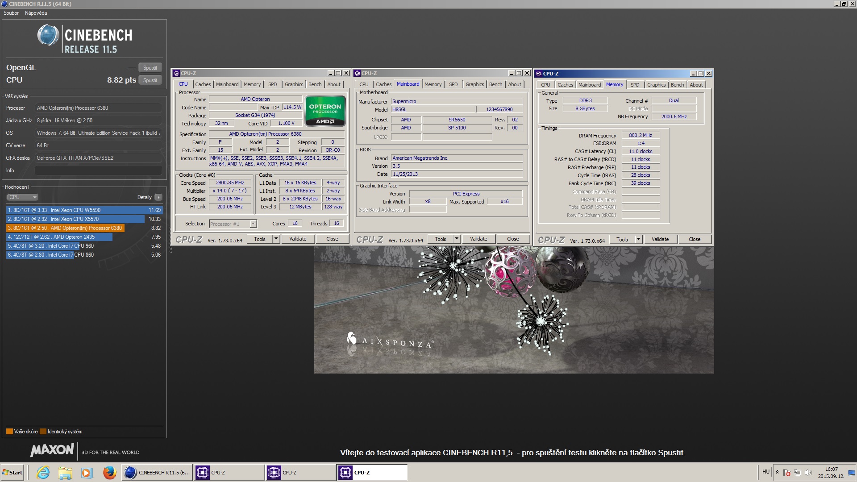Open Graphics tab in Mainboard CPU-Z window
Image resolution: width=857 pixels, height=482 pixels.
point(474,84)
